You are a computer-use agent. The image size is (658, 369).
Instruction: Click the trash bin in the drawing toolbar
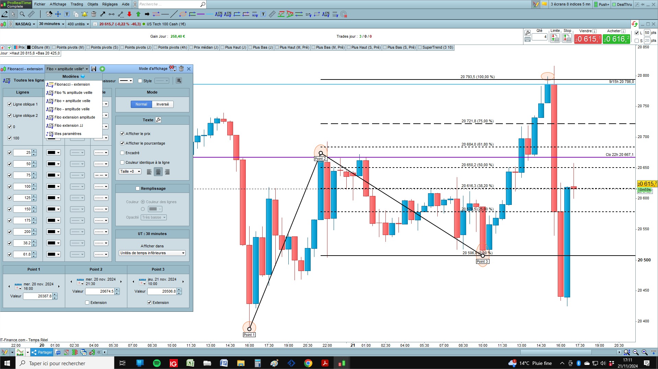click(x=94, y=14)
